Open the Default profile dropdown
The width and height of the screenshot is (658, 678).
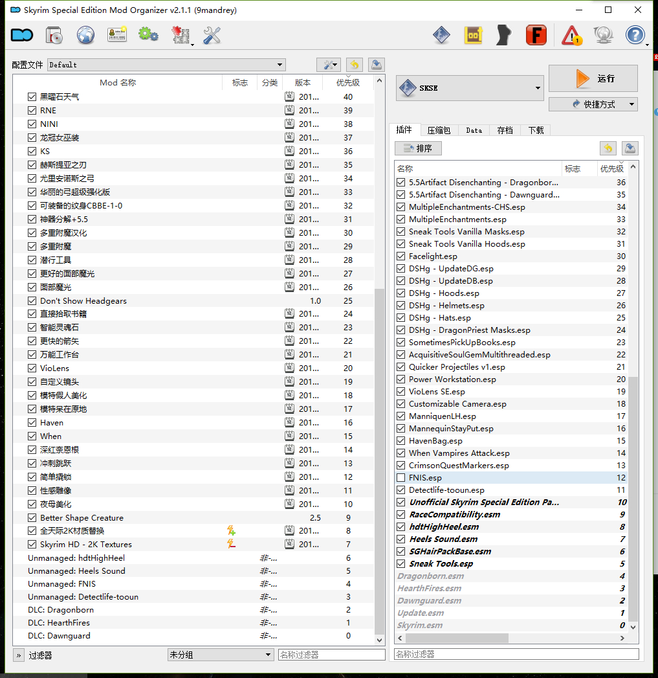click(x=166, y=65)
